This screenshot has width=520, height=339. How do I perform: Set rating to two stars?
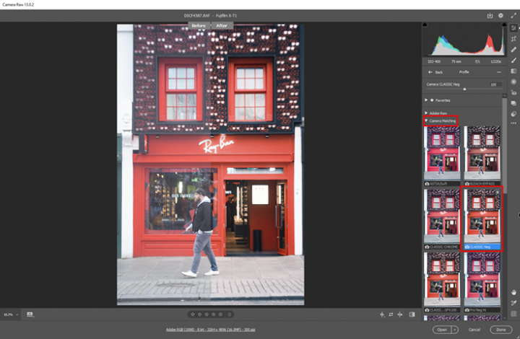tap(199, 314)
